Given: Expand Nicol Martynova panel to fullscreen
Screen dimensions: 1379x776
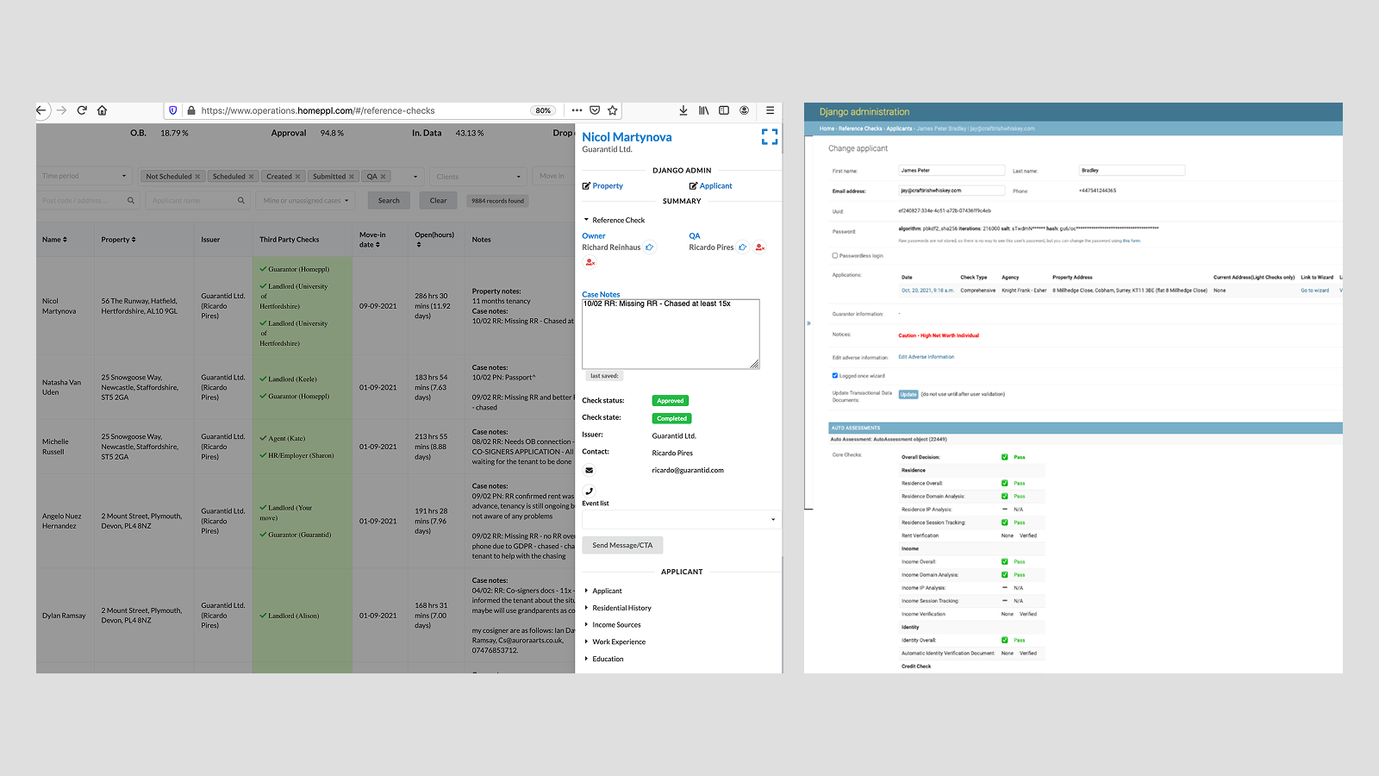Looking at the screenshot, I should coord(770,136).
